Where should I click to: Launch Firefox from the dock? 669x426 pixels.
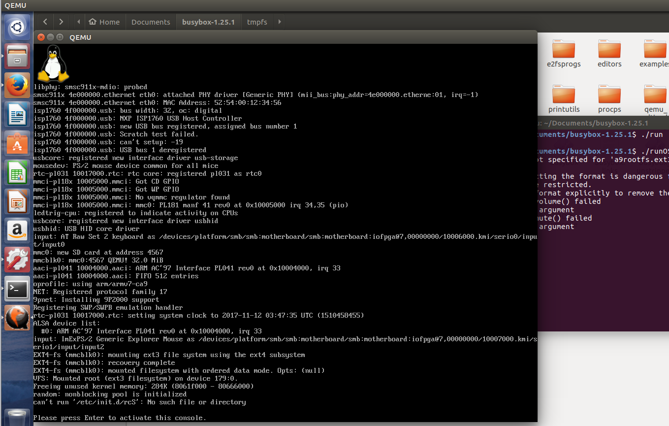coord(18,85)
